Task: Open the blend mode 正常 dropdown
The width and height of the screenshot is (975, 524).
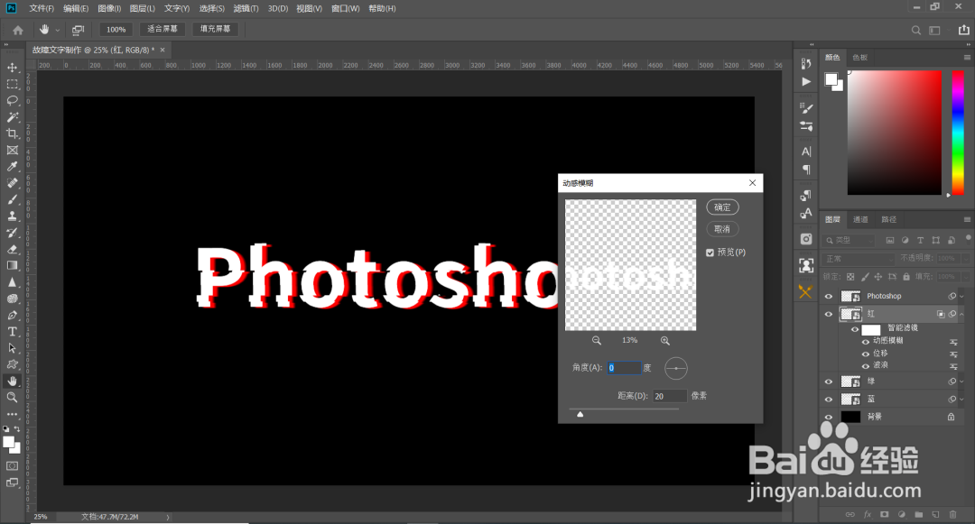Action: (859, 258)
